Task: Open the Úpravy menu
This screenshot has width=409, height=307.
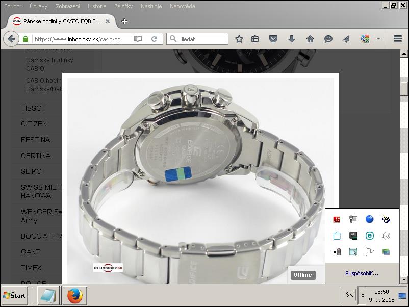Action: point(38,6)
